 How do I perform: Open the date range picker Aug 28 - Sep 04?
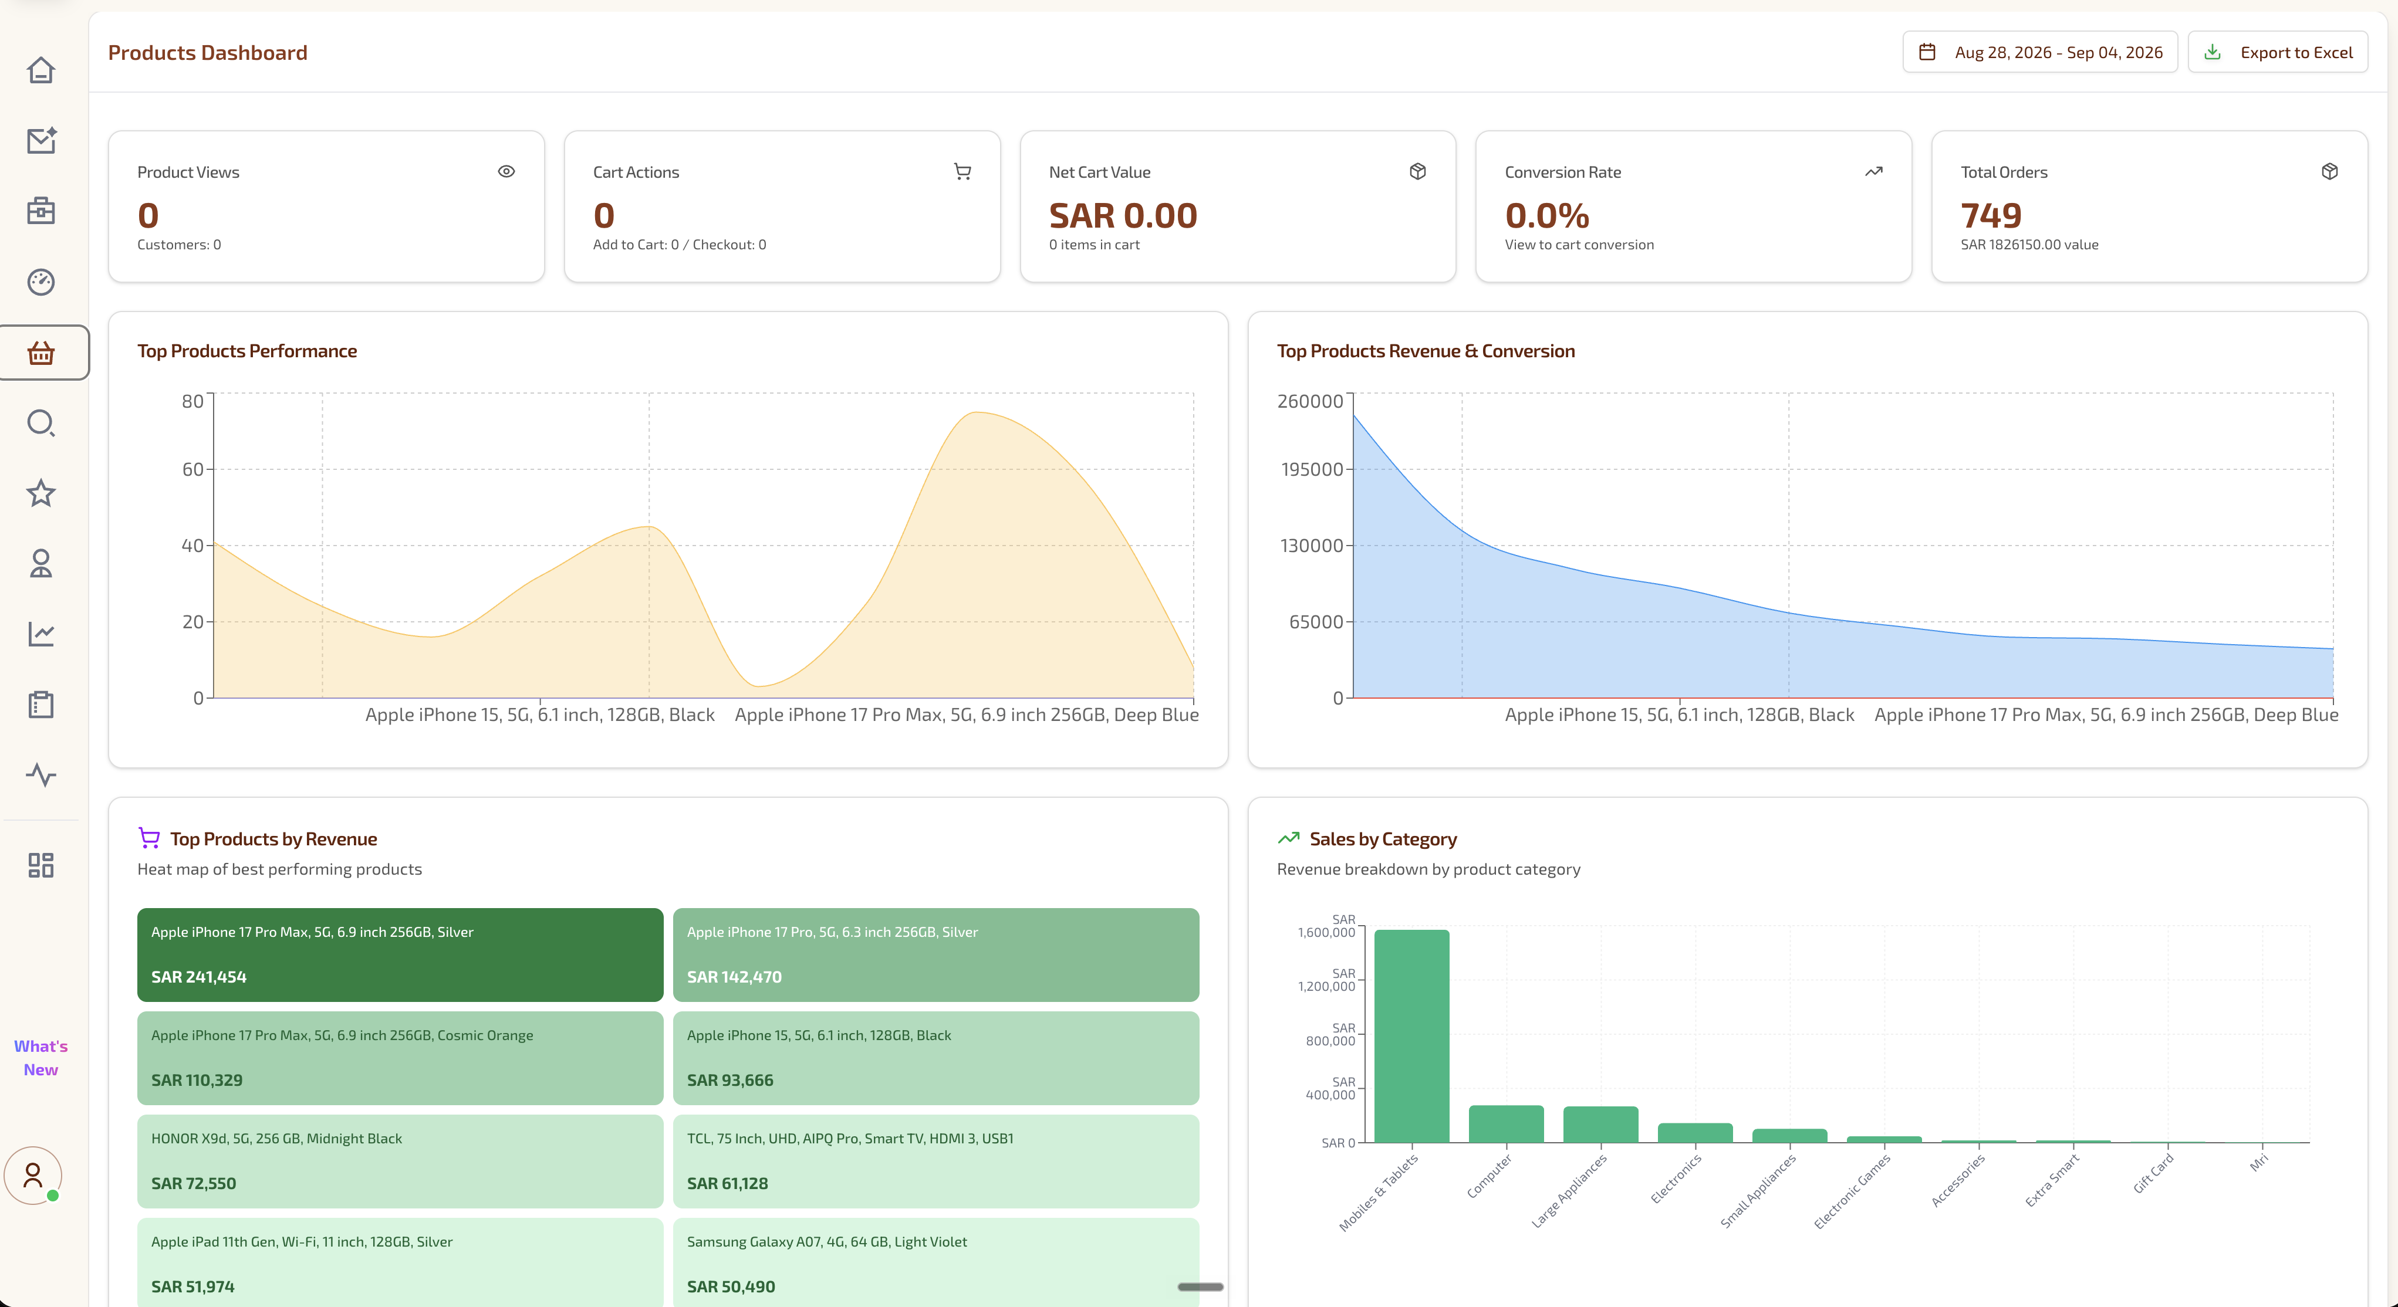coord(2039,52)
